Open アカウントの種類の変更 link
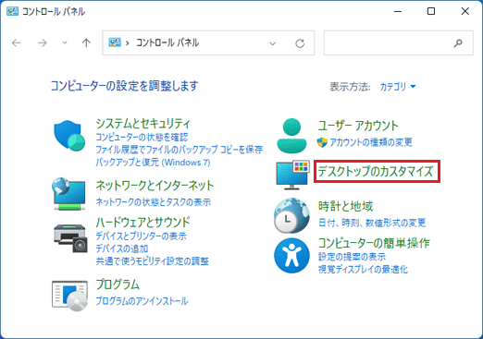Screen dimensions: 483x339 pyautogui.click(x=371, y=142)
